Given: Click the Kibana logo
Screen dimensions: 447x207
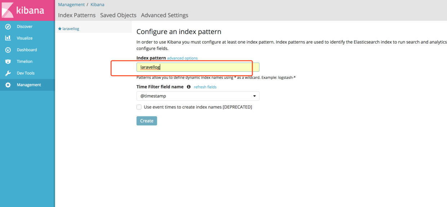Looking at the screenshot, I should click(27, 10).
